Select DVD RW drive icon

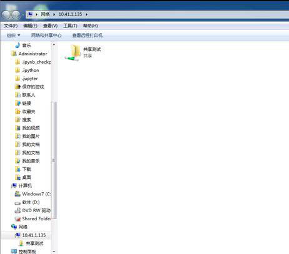(18, 210)
